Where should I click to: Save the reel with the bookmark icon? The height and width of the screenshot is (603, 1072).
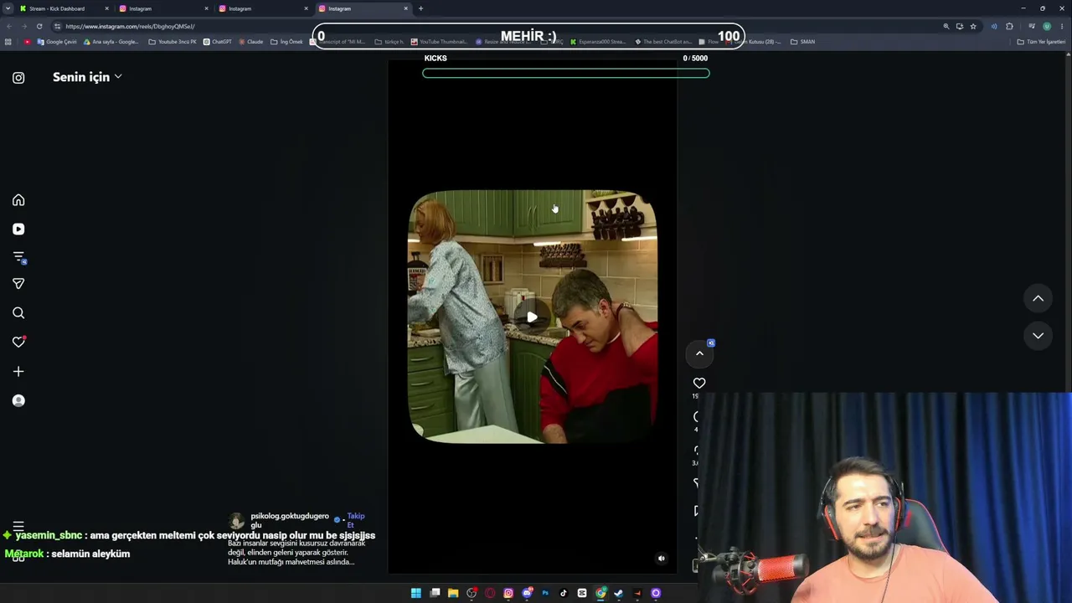point(698,511)
